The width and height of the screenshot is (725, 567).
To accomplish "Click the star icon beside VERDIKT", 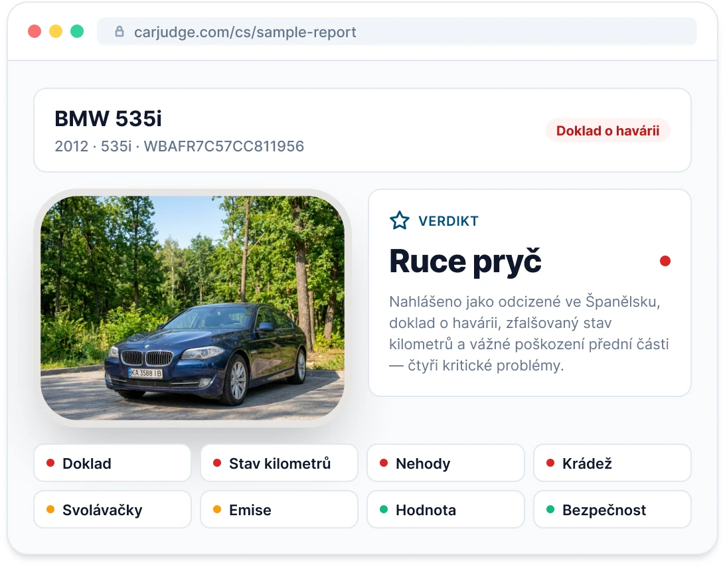I will [x=400, y=220].
